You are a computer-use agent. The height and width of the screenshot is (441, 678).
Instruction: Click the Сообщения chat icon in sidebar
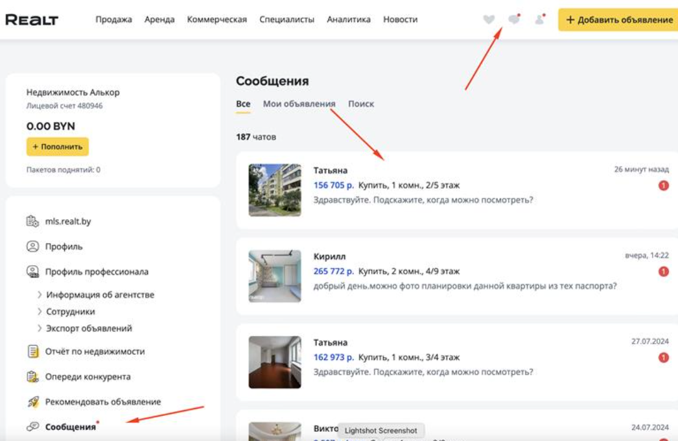(32, 427)
